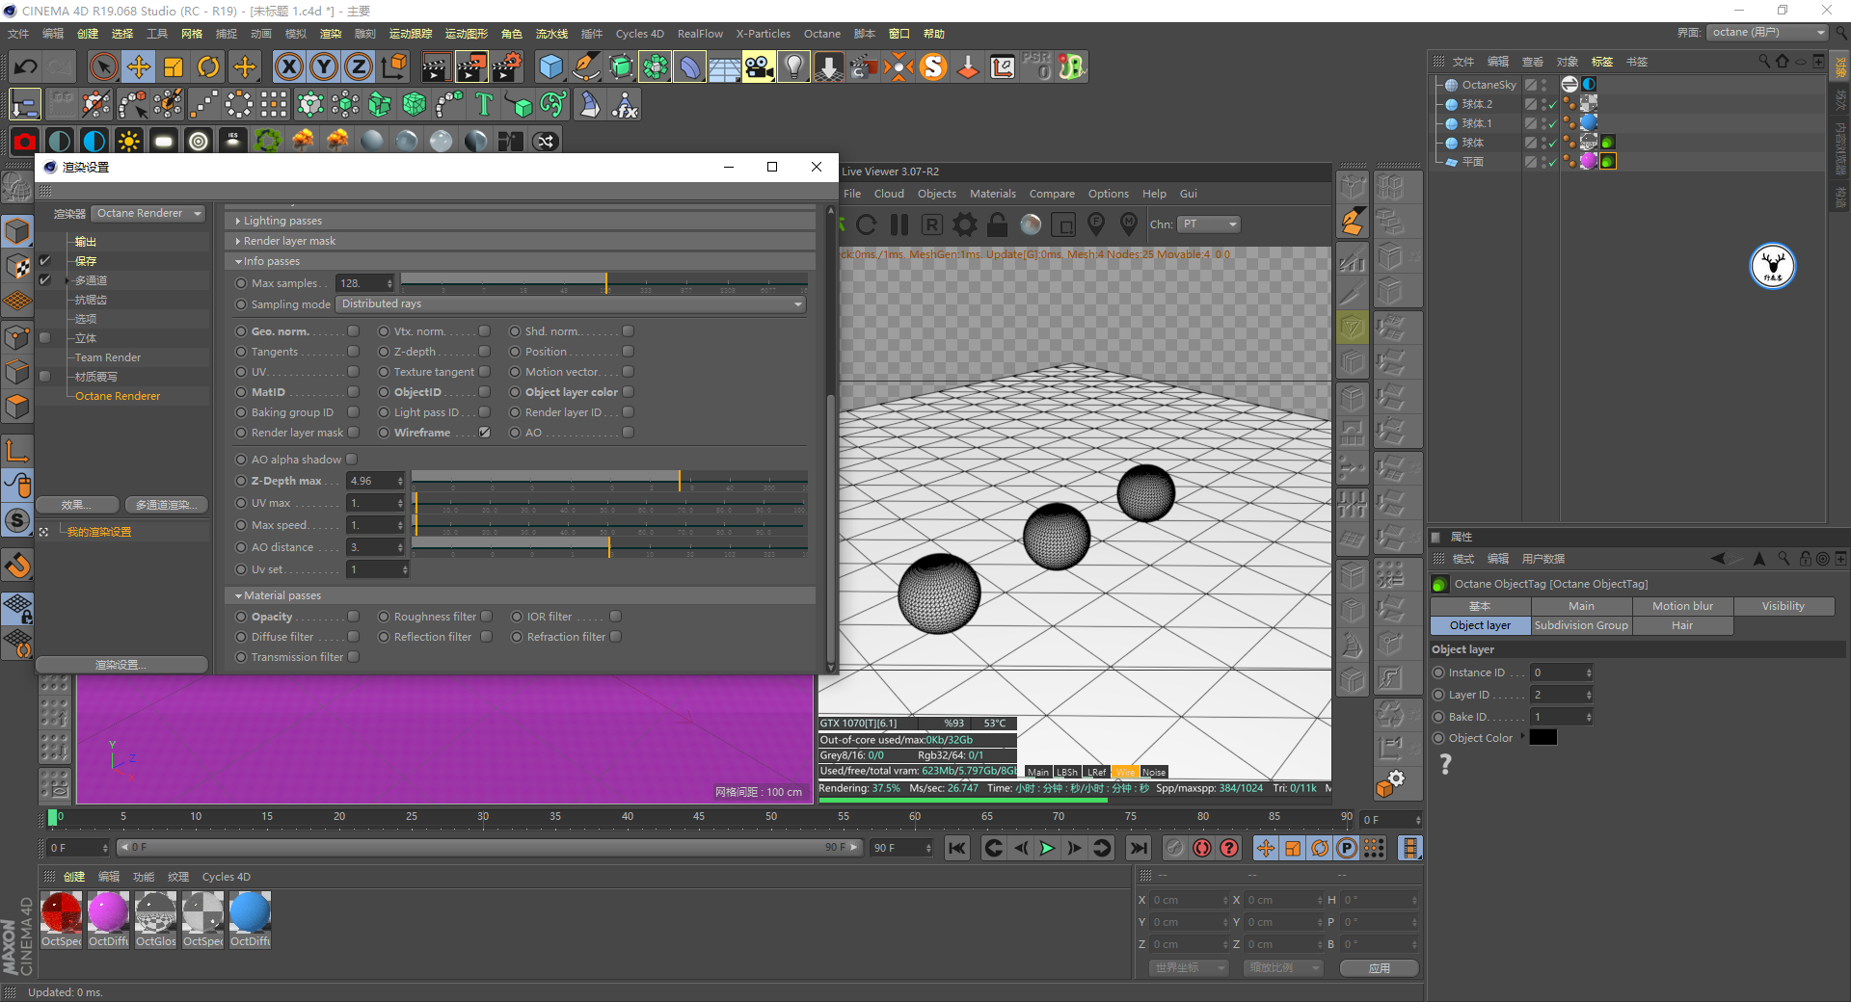Click the Octane sun daylight icon
Viewport: 1851px width, 1002px height.
[x=128, y=142]
